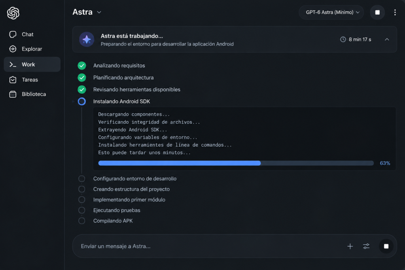Click the pending circle for Configurando entorno de desarrollo
The width and height of the screenshot is (405, 270).
(81, 179)
